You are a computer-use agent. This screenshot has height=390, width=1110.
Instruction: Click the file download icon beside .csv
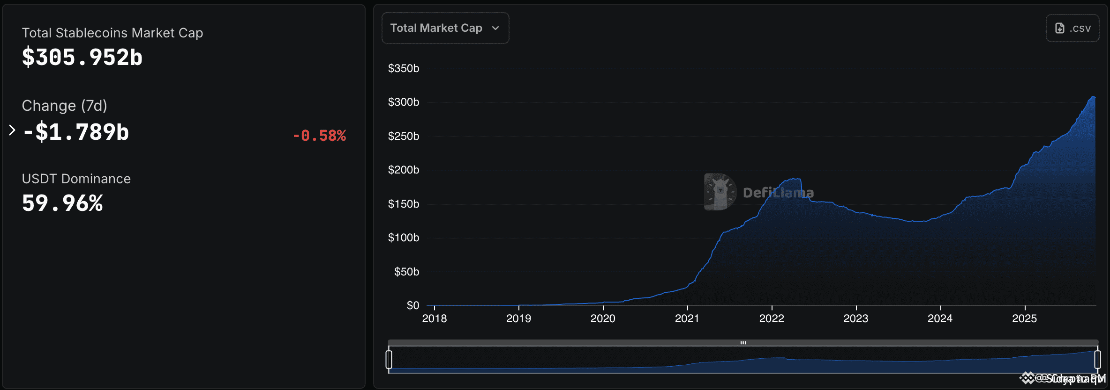[x=1059, y=29]
